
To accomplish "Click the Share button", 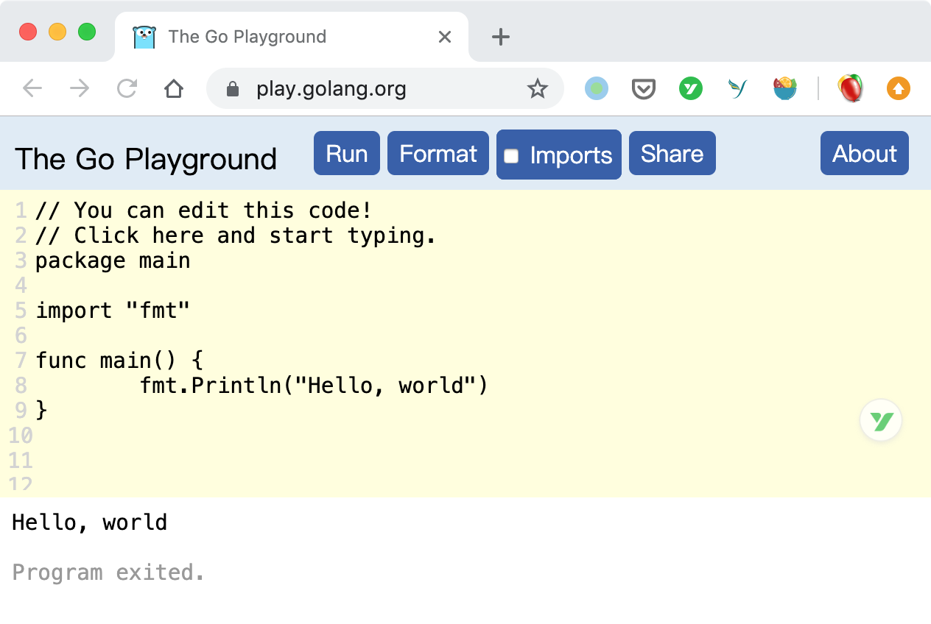I will pos(672,154).
